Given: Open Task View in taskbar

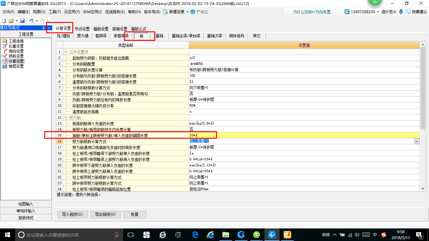Looking at the screenshot, I should [x=130, y=235].
